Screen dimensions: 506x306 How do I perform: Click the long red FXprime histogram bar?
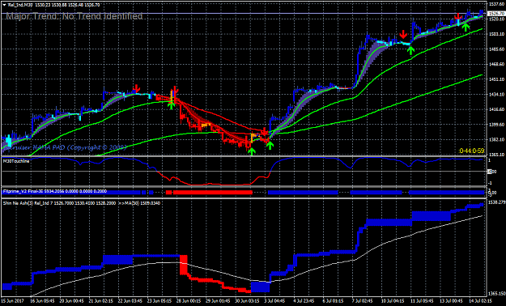coord(212,193)
